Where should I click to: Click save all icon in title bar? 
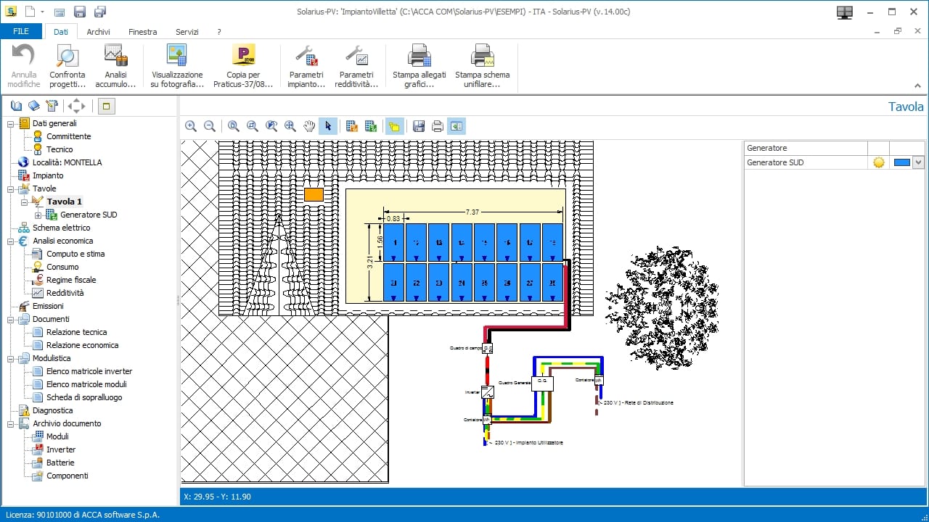point(100,12)
